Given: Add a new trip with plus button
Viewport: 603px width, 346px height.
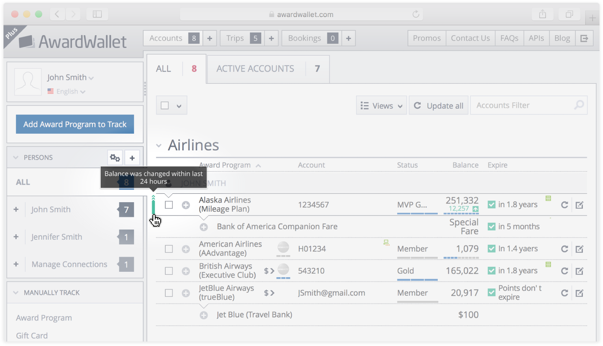Looking at the screenshot, I should coord(271,38).
